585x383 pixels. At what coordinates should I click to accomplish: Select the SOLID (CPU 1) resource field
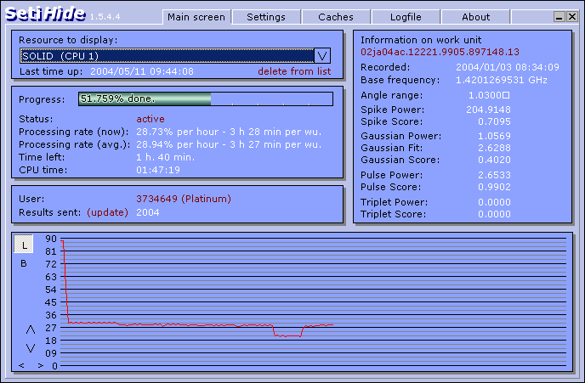(168, 56)
